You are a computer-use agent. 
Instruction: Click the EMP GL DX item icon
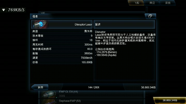point(49,94)
